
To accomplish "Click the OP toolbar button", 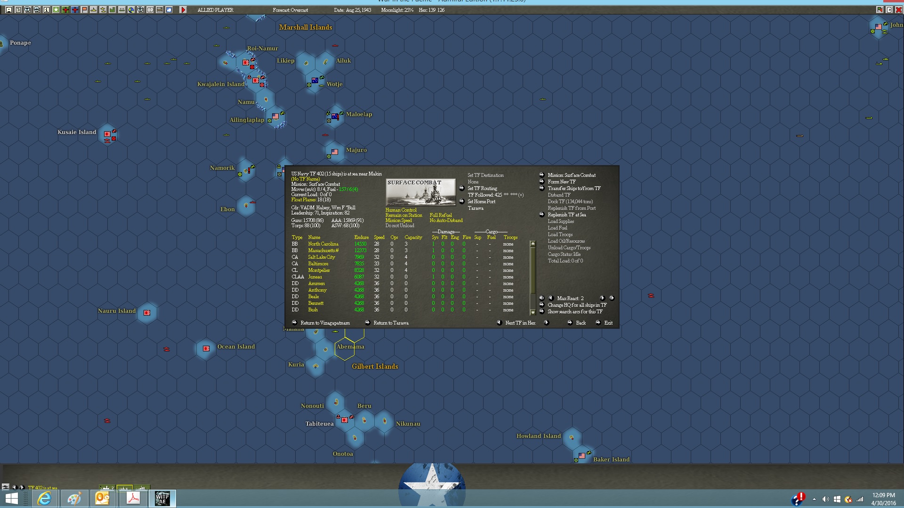I will (150, 10).
